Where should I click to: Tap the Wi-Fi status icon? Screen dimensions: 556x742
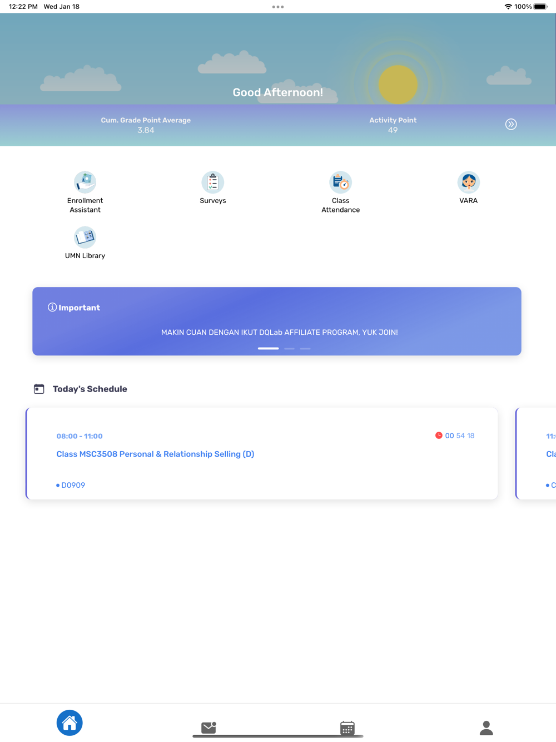click(x=508, y=7)
